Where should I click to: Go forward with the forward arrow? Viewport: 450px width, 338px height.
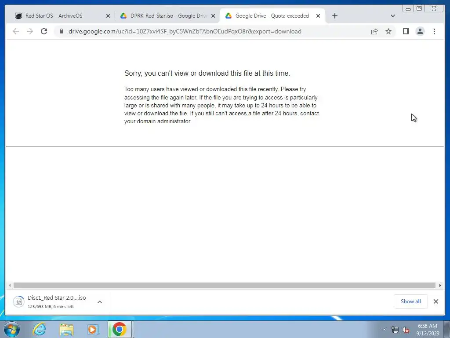(x=30, y=31)
